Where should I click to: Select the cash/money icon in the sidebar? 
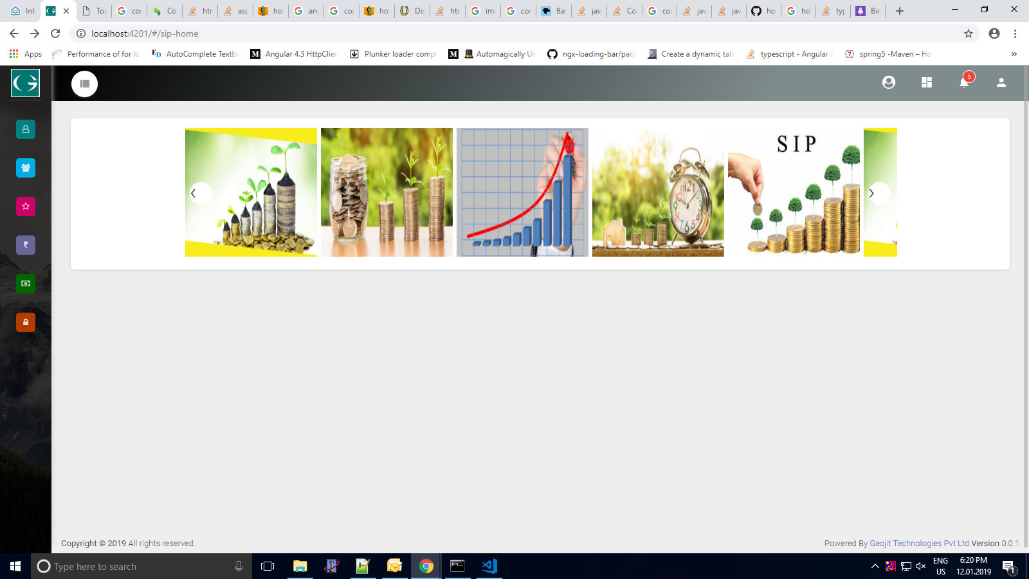pyautogui.click(x=25, y=284)
